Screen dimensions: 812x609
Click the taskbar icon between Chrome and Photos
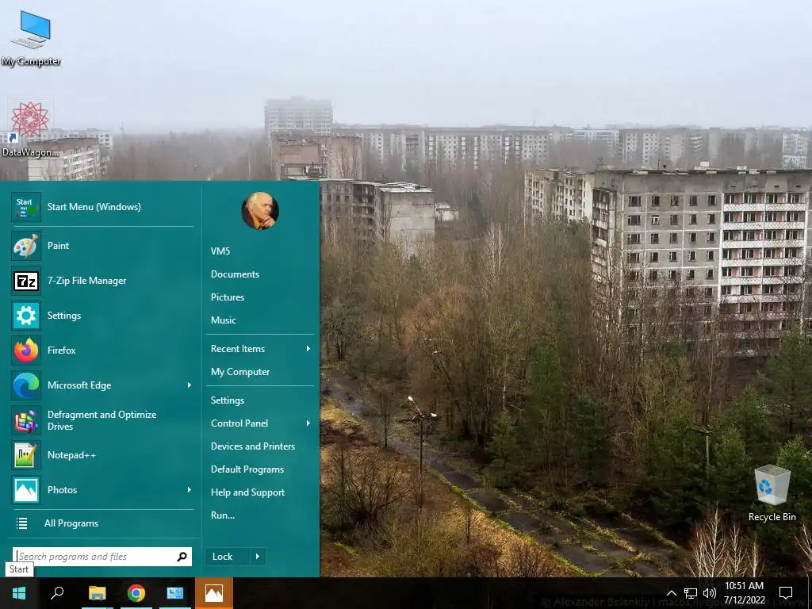(175, 593)
